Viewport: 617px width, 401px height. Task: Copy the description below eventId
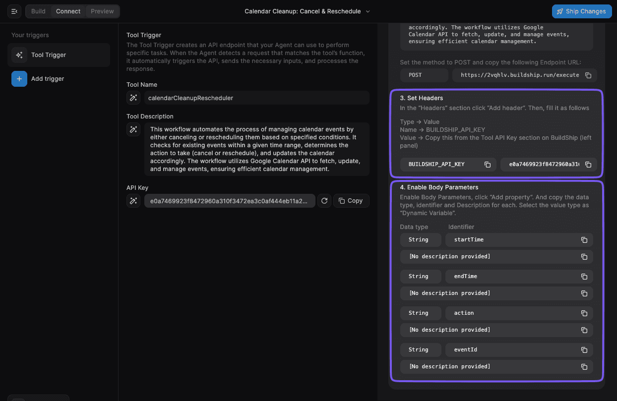584,367
